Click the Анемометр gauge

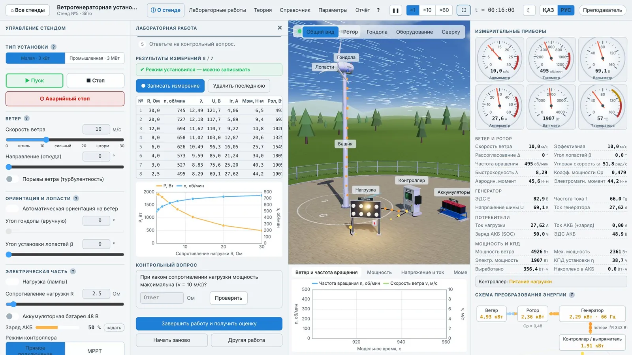click(500, 60)
